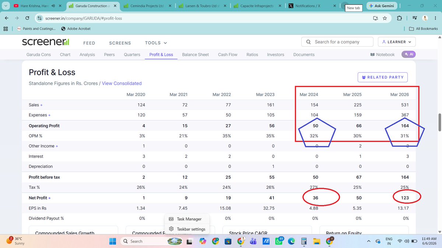442x248 pixels.
Task: Jump to the Peers section tab
Action: click(109, 55)
